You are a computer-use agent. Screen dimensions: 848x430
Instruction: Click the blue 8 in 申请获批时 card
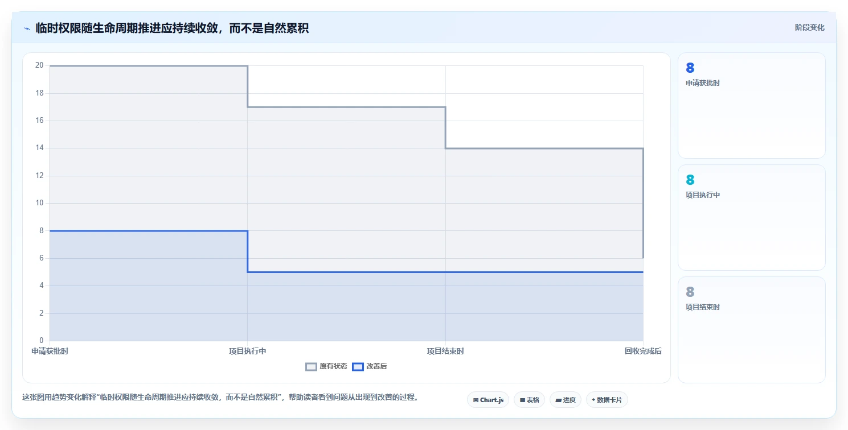point(690,68)
